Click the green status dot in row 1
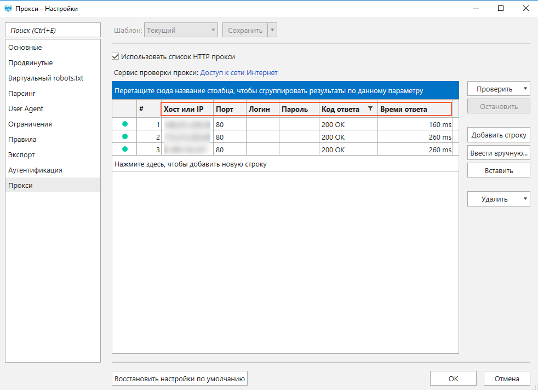 point(125,124)
